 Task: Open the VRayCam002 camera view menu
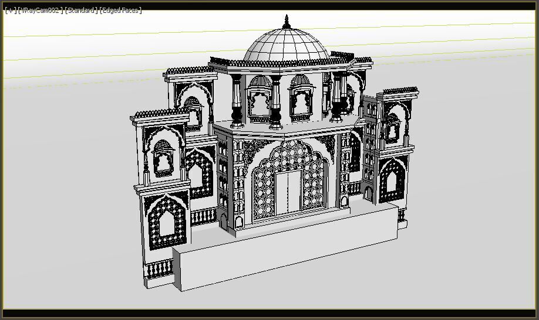coord(40,11)
